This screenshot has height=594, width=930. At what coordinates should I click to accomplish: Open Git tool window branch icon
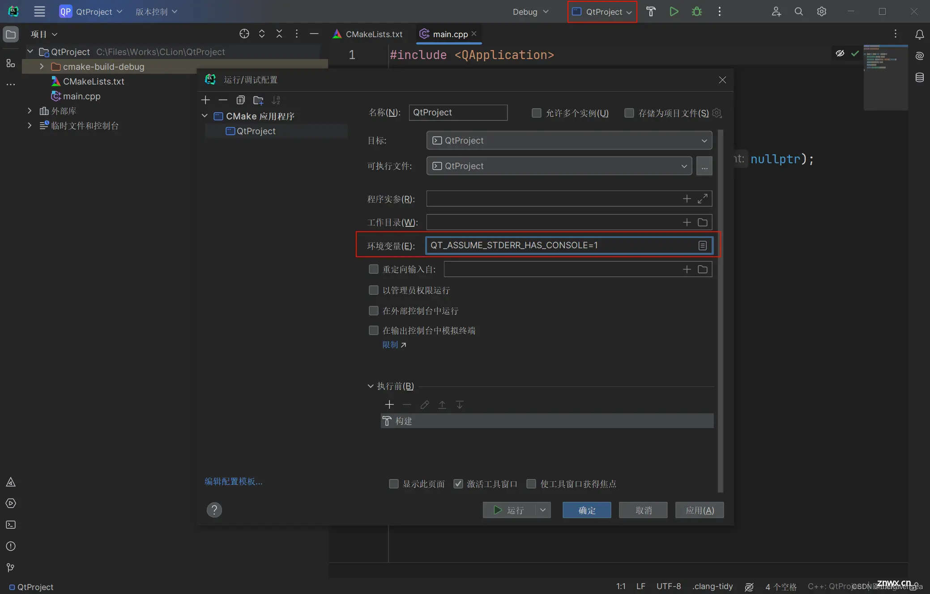pos(11,568)
